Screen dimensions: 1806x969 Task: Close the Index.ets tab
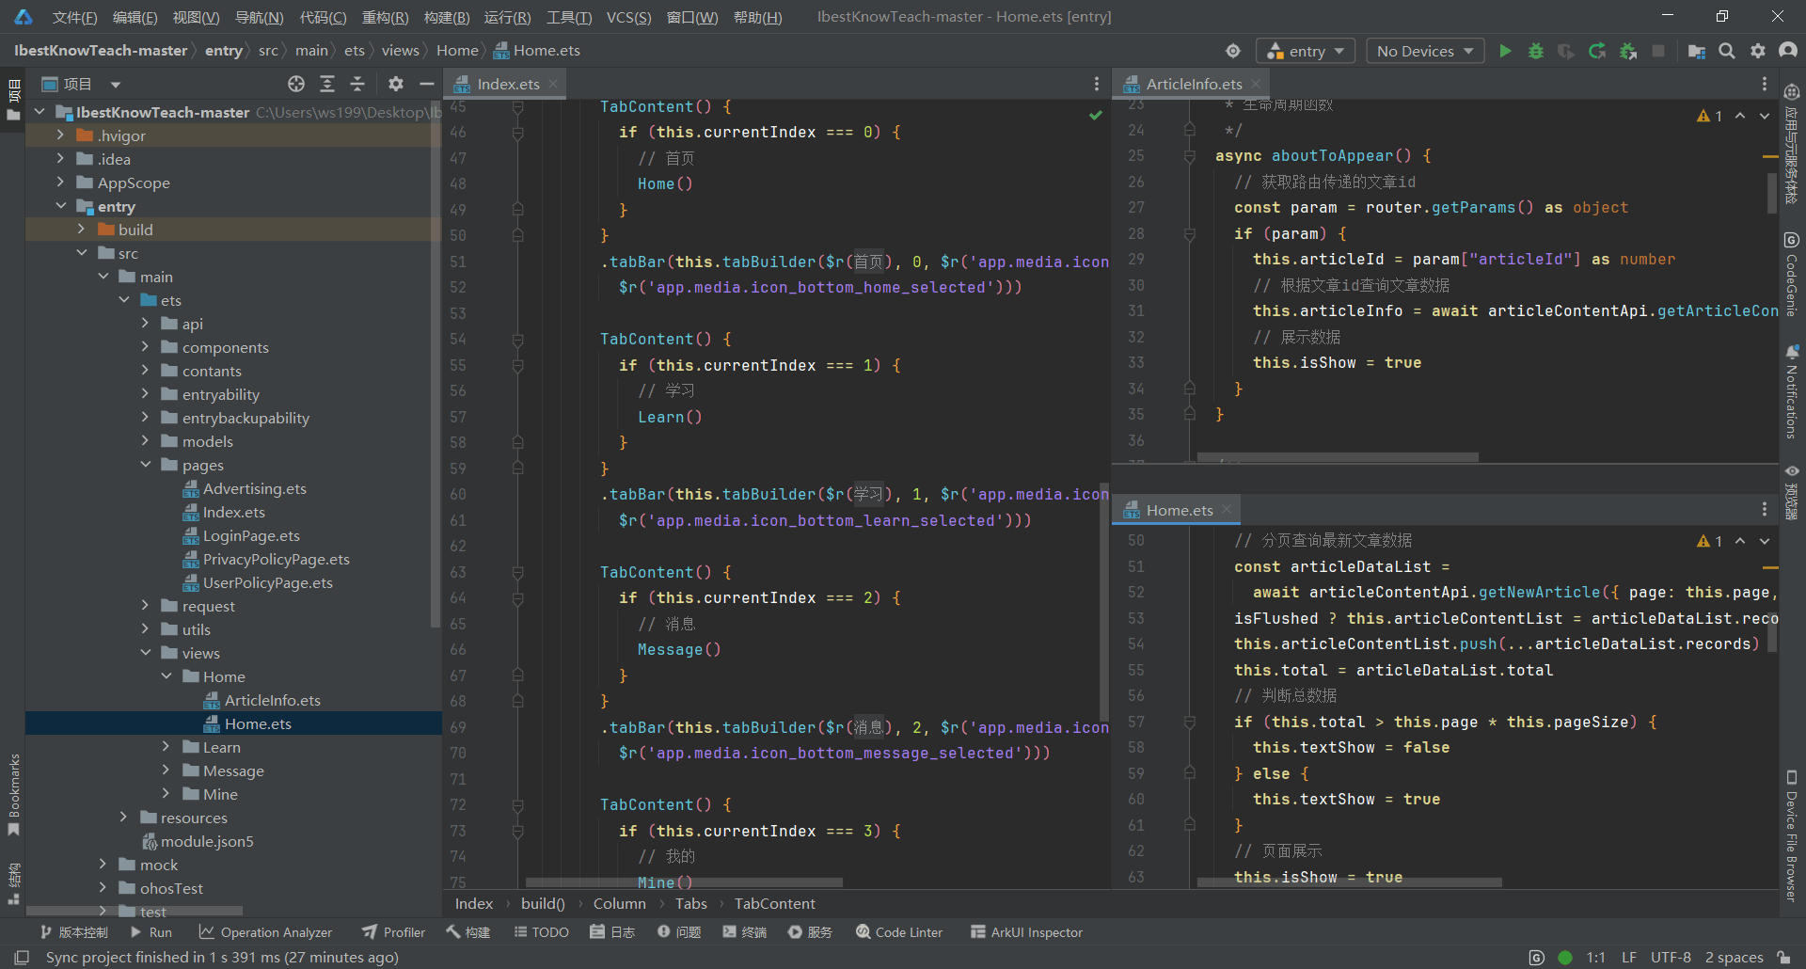pyautogui.click(x=553, y=84)
